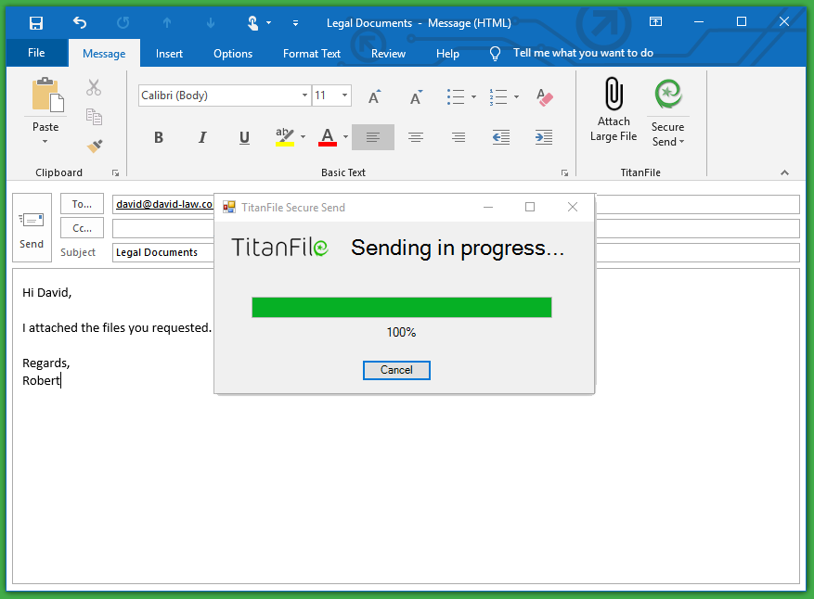This screenshot has height=599, width=814.
Task: Expand the Paste options arrow
Action: [x=45, y=141]
